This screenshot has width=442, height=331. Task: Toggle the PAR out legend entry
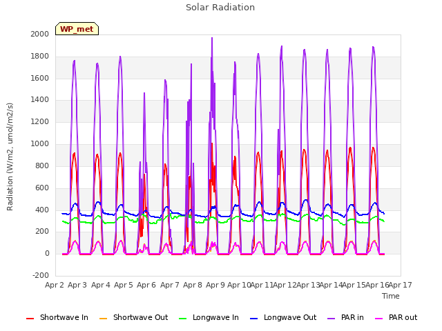click(x=396, y=317)
